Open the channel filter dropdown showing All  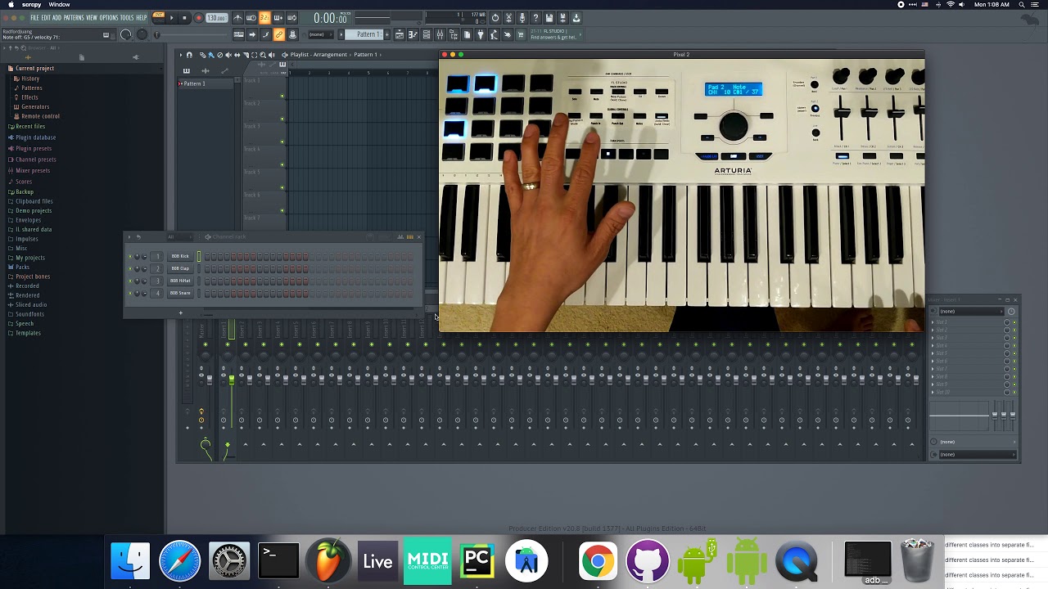click(x=179, y=237)
